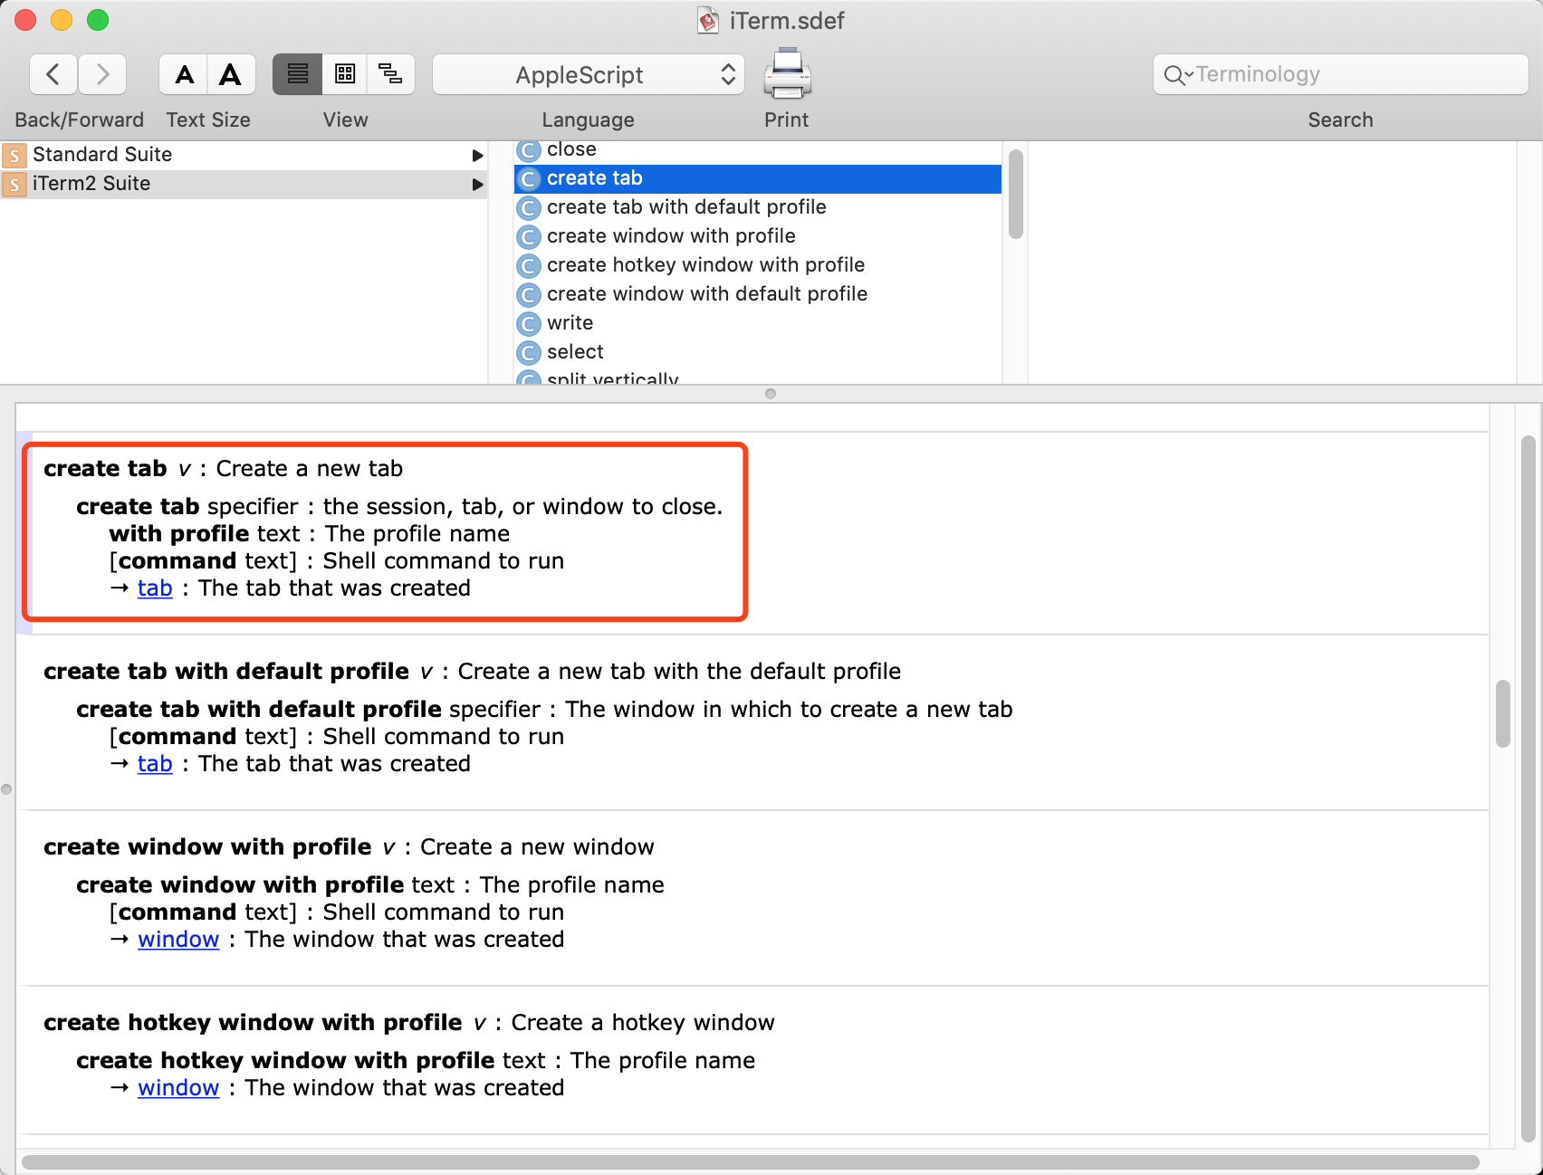The width and height of the screenshot is (1543, 1175).
Task: Go back using the Back arrow button
Action: [53, 74]
